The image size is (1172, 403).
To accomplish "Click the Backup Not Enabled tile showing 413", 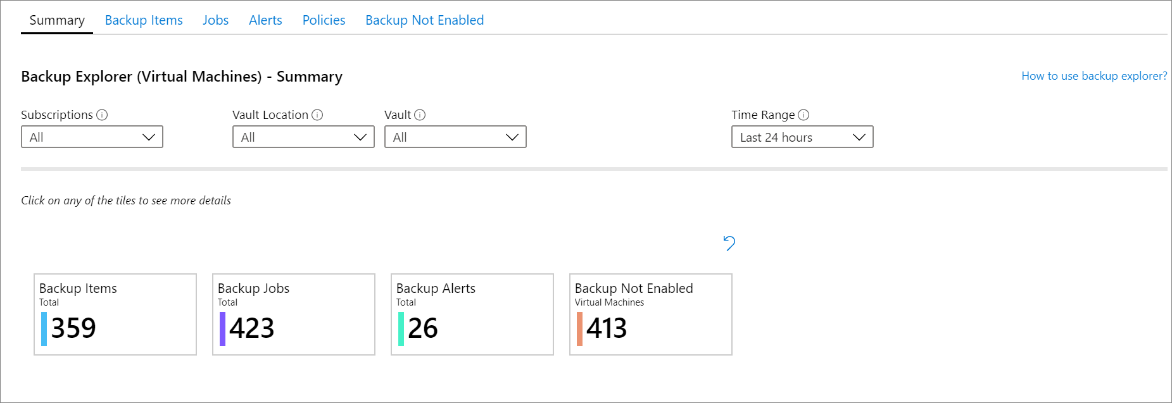I will [651, 314].
